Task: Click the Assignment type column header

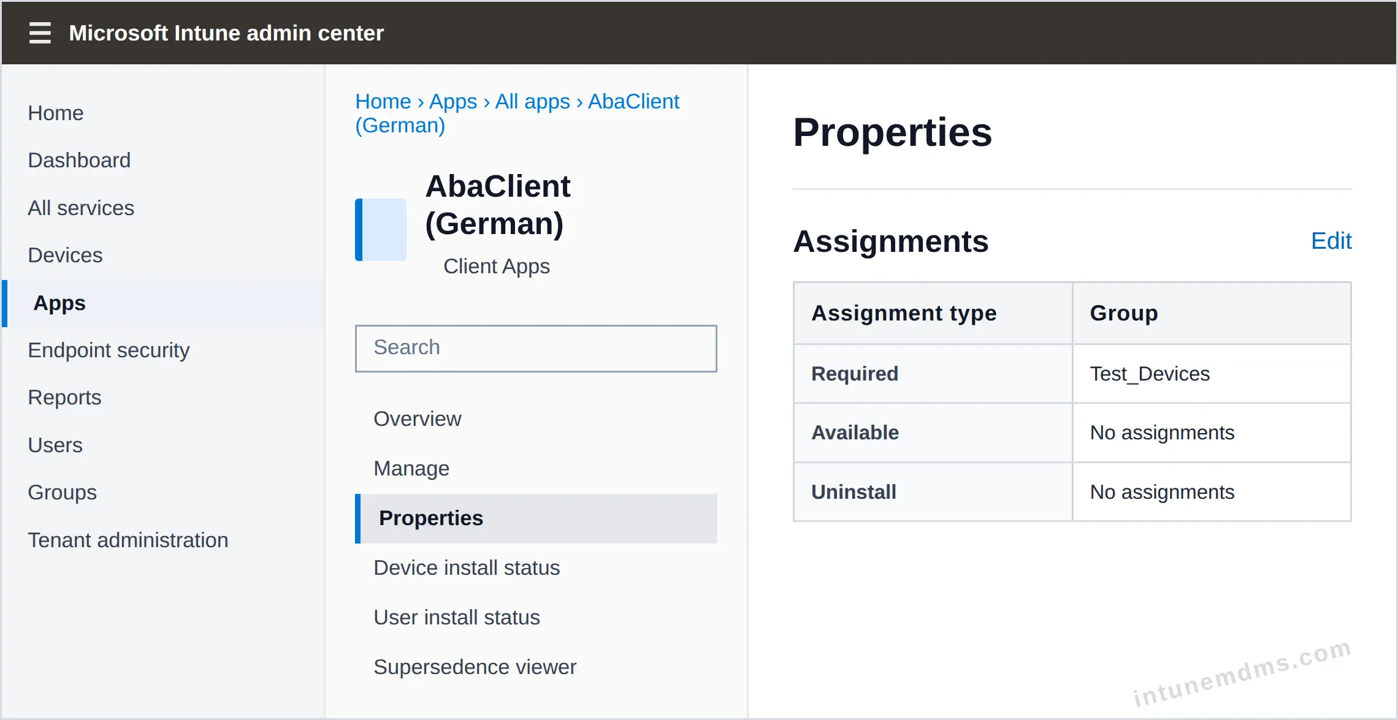Action: [x=933, y=313]
